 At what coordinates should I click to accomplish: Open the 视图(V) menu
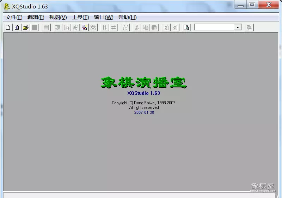click(x=58, y=17)
